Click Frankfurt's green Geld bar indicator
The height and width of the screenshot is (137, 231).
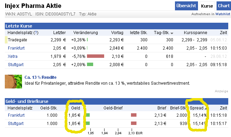tap(88, 115)
